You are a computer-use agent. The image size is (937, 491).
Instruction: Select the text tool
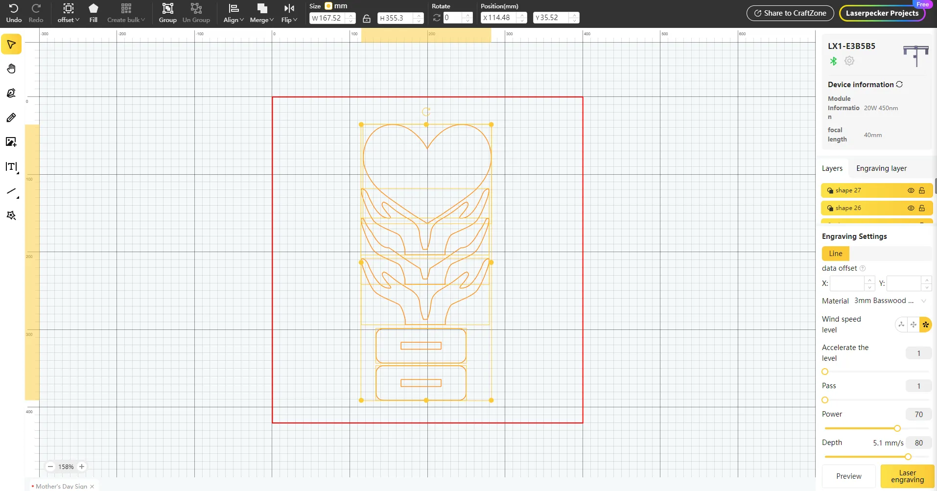click(x=11, y=166)
